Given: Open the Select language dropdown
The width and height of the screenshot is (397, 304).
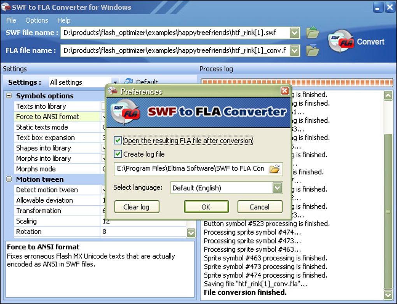Looking at the screenshot, I should [277, 188].
